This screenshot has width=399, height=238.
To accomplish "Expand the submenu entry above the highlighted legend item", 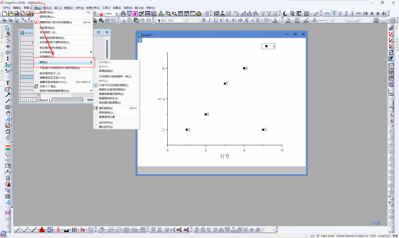I will tap(63, 52).
